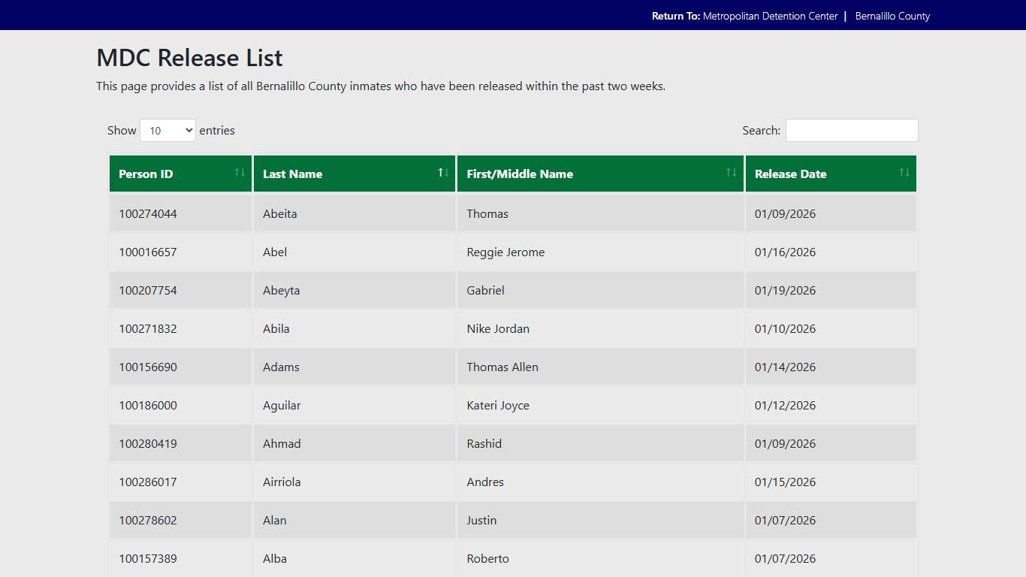Viewport: 1026px width, 577px height.
Task: Click Person ID 100016657 for Abel
Action: (x=147, y=252)
